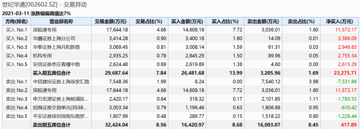Click 安信证券枣庄青檀中路 branch name
This screenshot has width=360, height=129.
56,64
